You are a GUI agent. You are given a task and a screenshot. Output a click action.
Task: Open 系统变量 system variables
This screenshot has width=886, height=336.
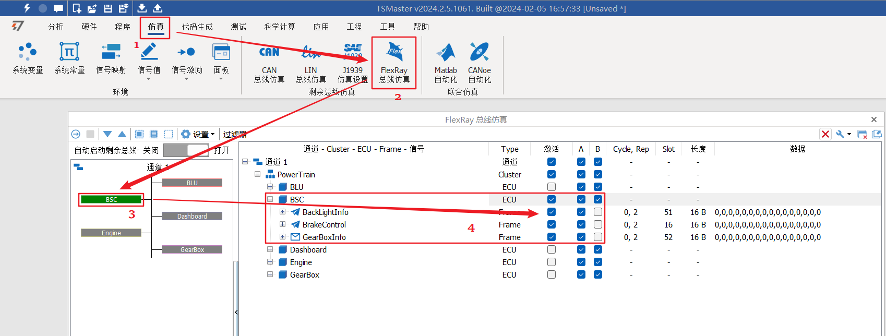point(28,58)
